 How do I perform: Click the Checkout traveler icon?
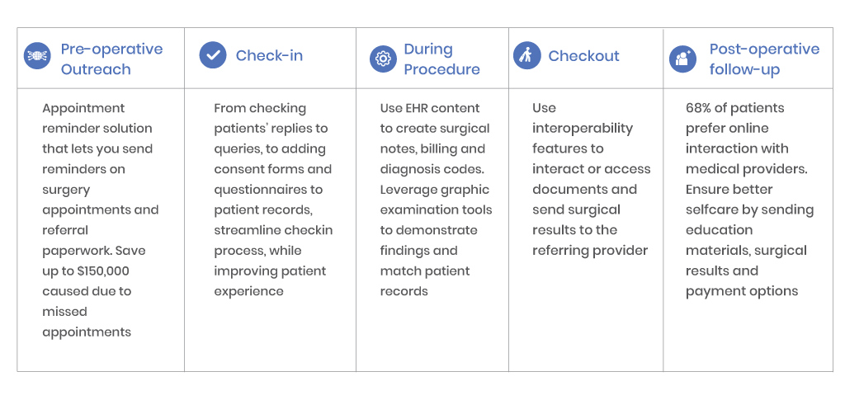click(527, 55)
